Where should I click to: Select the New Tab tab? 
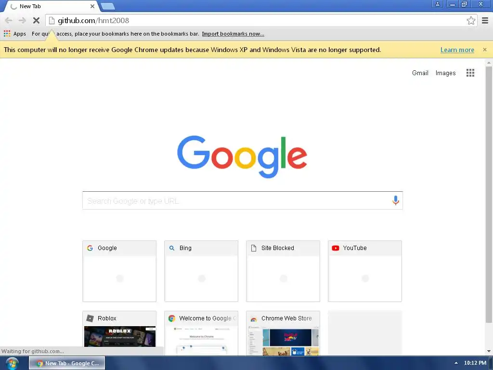click(52, 6)
